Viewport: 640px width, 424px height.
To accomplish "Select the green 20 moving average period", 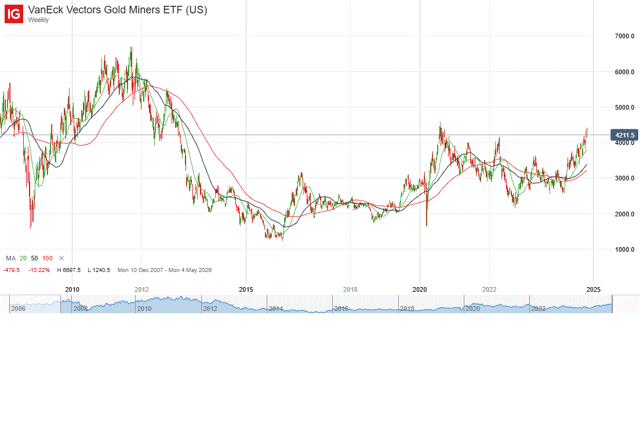I will (x=23, y=258).
